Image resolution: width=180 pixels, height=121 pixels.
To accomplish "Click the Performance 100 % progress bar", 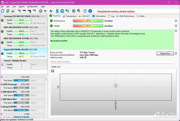I will [x=88, y=21].
